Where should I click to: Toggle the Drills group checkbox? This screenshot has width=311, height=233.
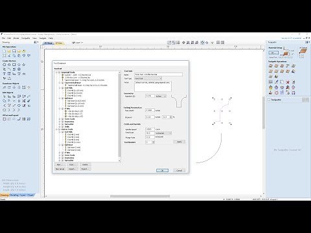point(62,127)
